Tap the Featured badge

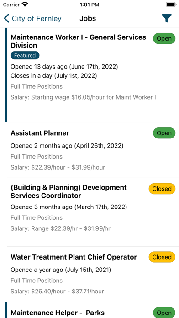coord(25,55)
